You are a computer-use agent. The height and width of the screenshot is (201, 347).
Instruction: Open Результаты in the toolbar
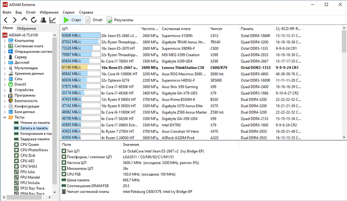pyautogui.click(x=120, y=20)
